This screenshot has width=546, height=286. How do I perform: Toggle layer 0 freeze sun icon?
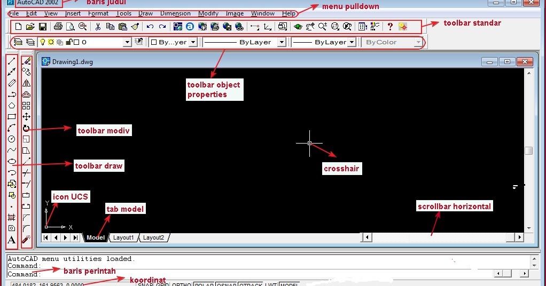pos(51,42)
